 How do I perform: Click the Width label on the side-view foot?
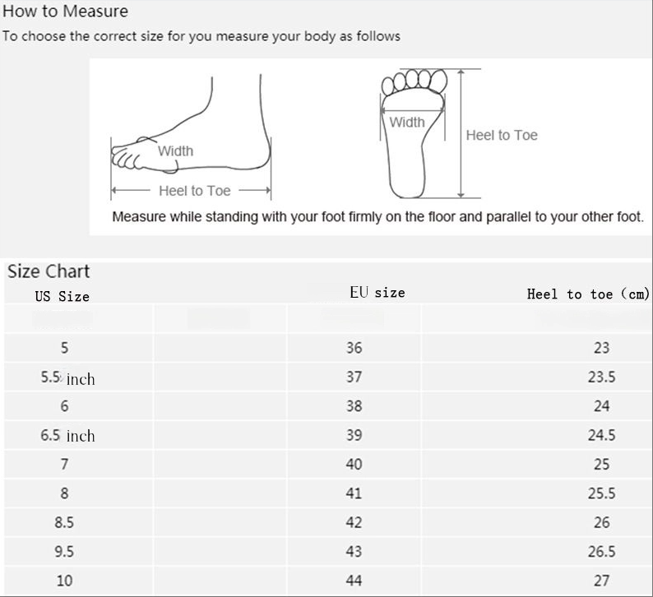(x=175, y=150)
